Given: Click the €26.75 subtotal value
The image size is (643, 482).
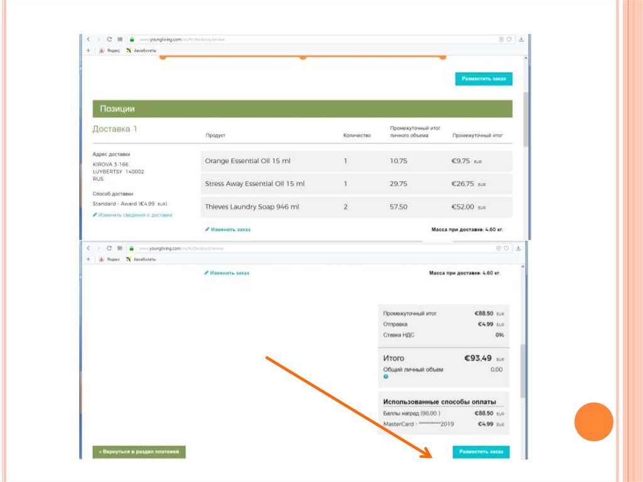Looking at the screenshot, I should click(x=463, y=184).
